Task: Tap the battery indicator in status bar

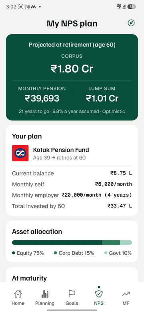Action: 132,7
